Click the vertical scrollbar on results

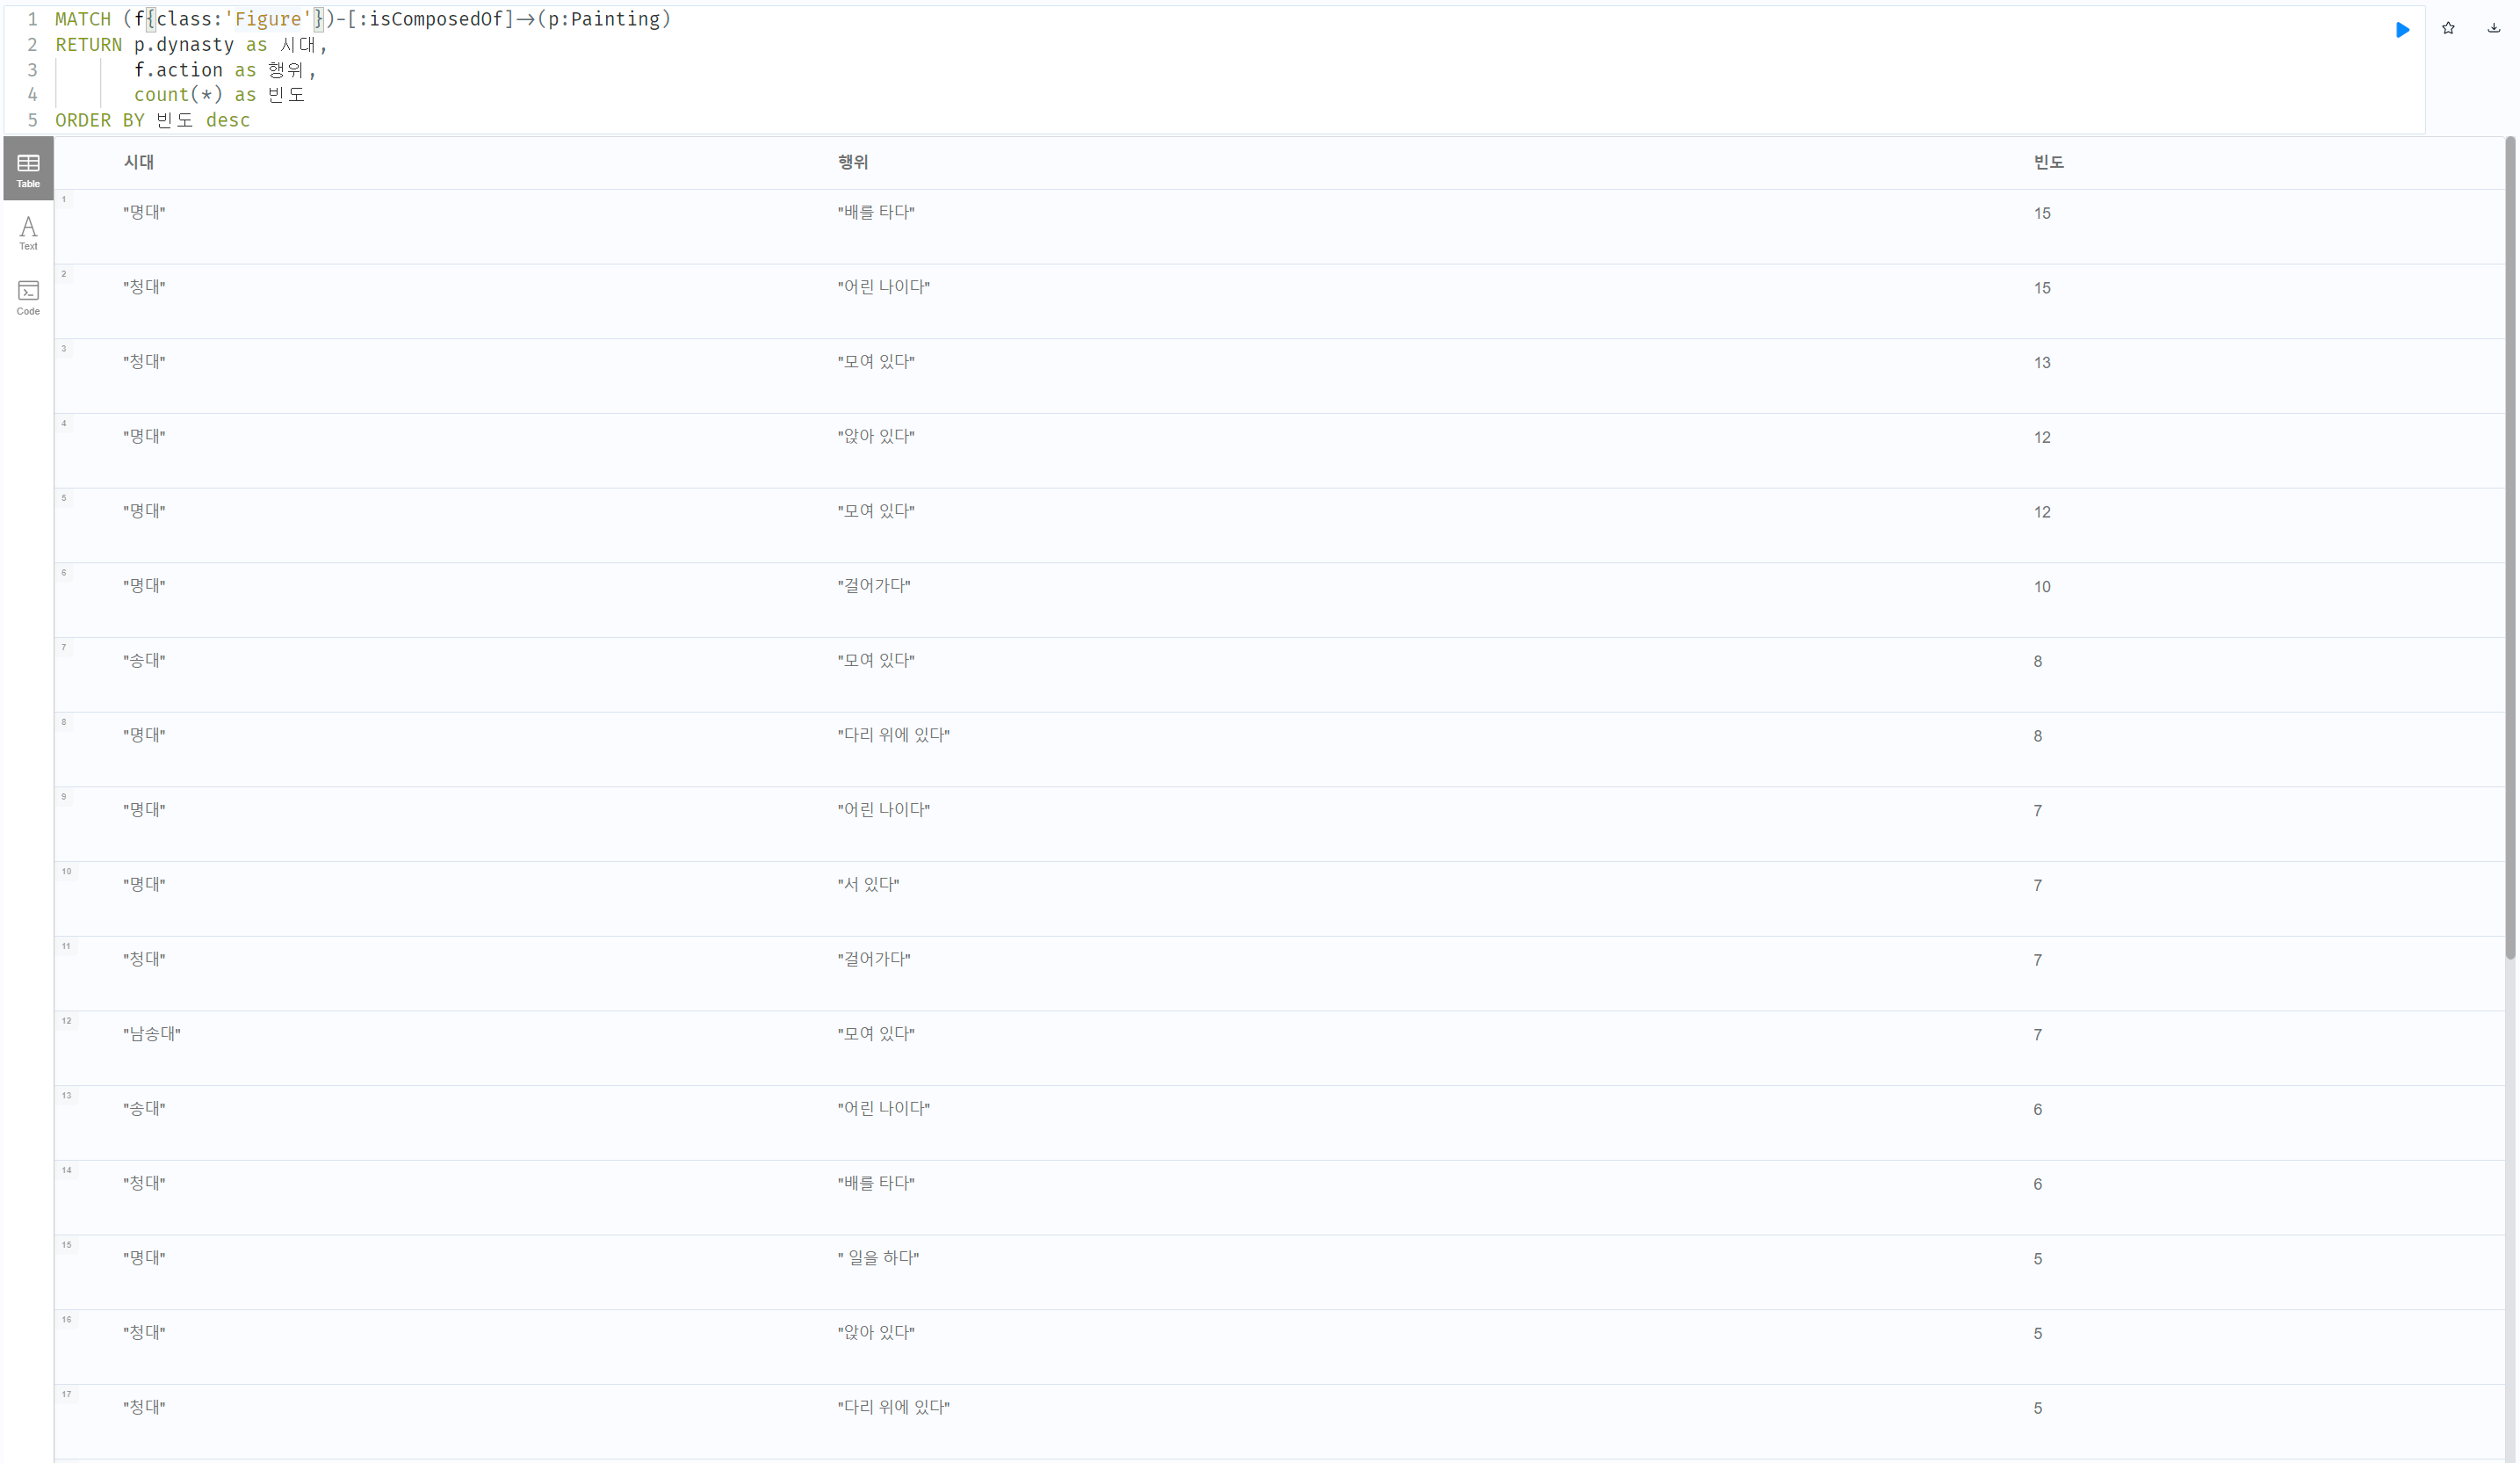tap(2509, 550)
